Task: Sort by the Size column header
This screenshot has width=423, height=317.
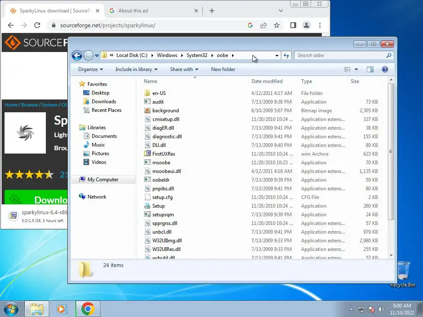Action: (x=355, y=81)
